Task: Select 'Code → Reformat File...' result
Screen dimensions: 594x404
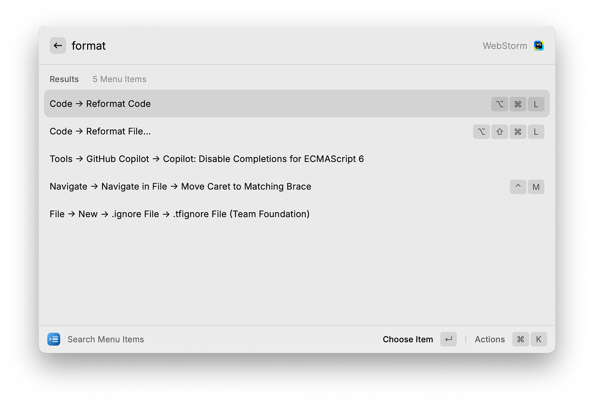Action: [x=297, y=131]
